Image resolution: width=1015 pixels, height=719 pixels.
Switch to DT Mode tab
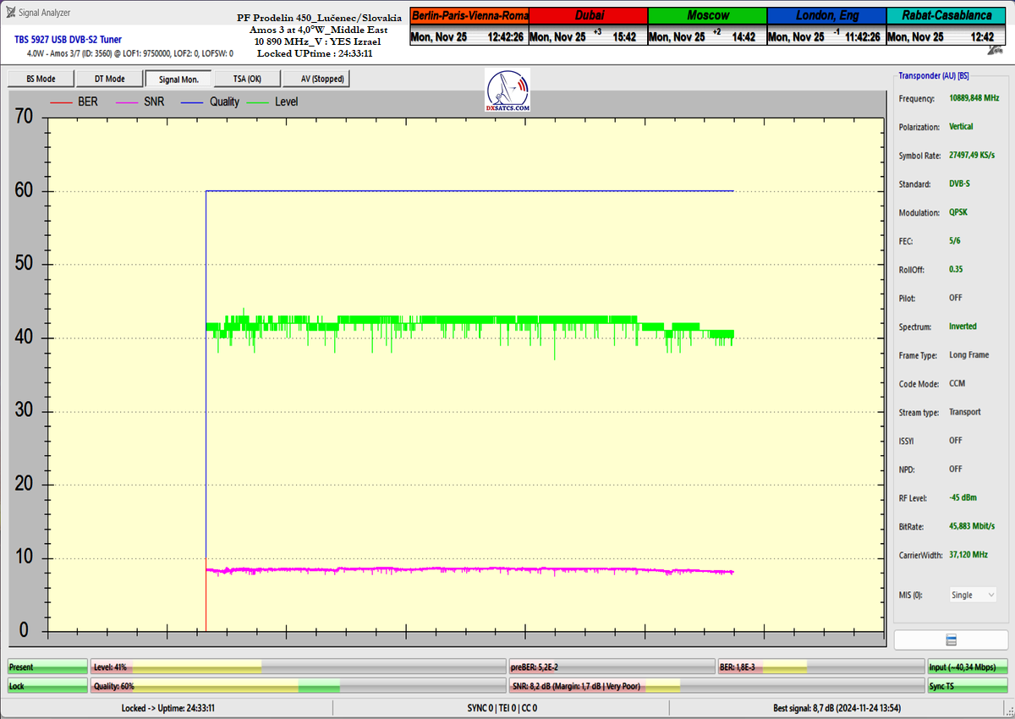(109, 79)
